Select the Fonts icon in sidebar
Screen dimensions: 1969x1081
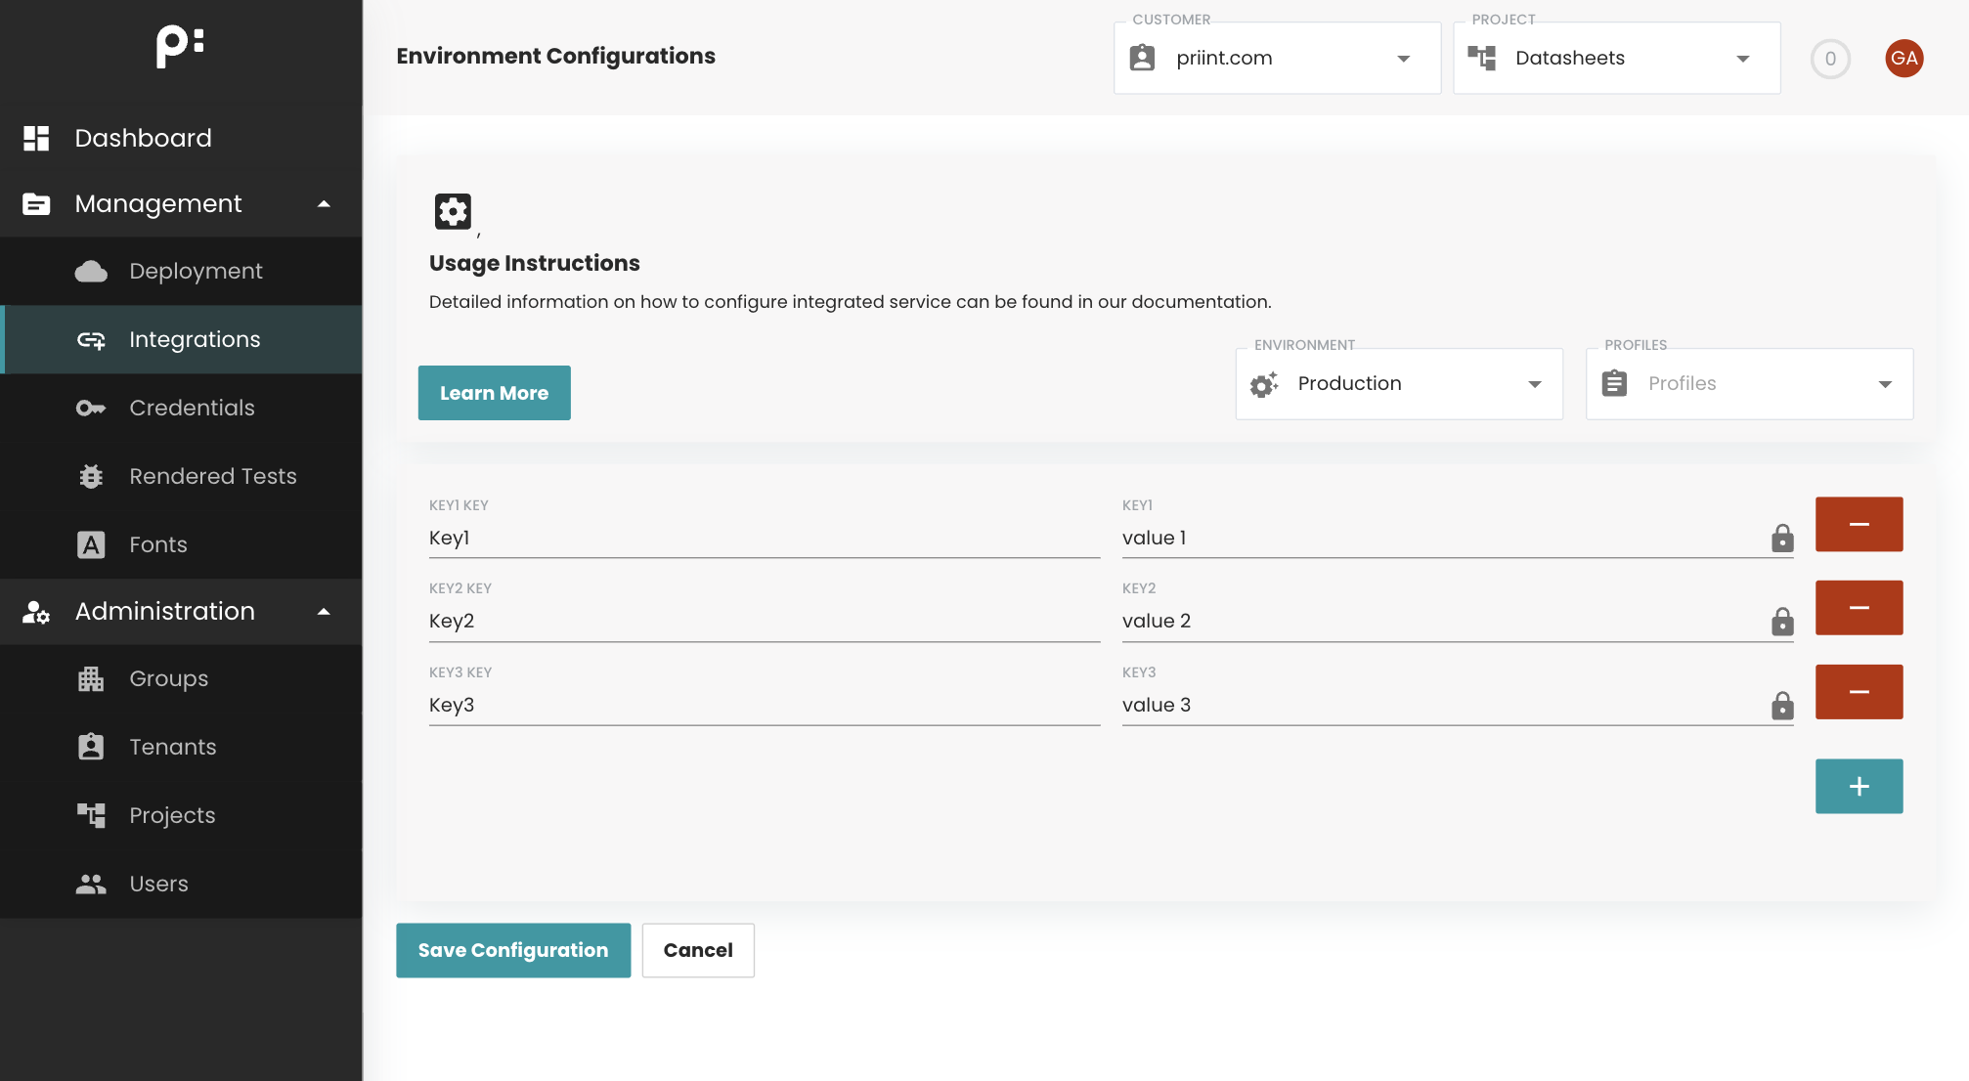tap(90, 544)
